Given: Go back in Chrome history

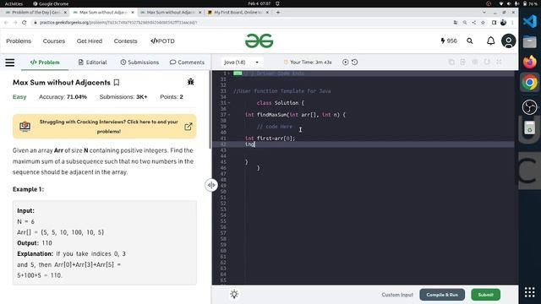Looking at the screenshot, I should click(x=6, y=23).
